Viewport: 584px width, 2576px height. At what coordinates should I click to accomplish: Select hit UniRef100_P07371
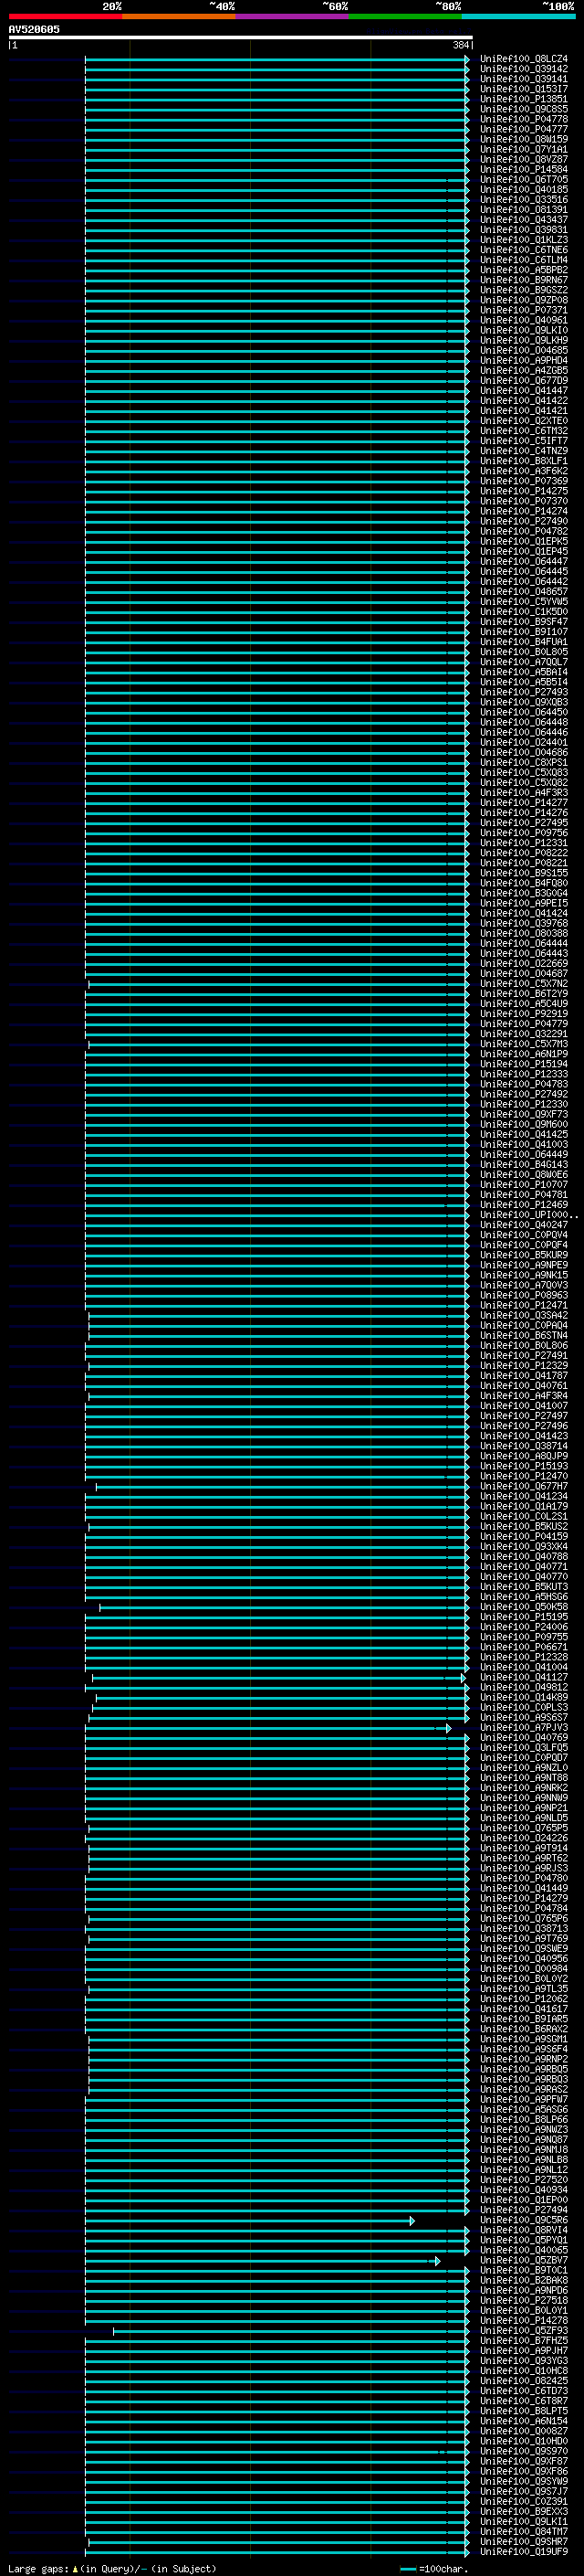pos(523,310)
